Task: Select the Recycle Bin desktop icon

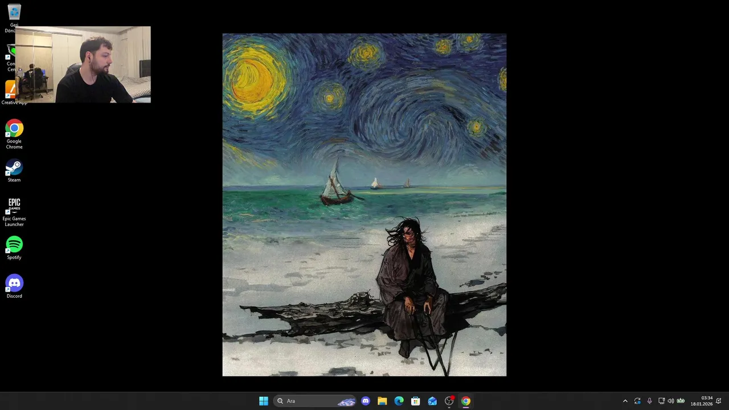Action: [14, 17]
